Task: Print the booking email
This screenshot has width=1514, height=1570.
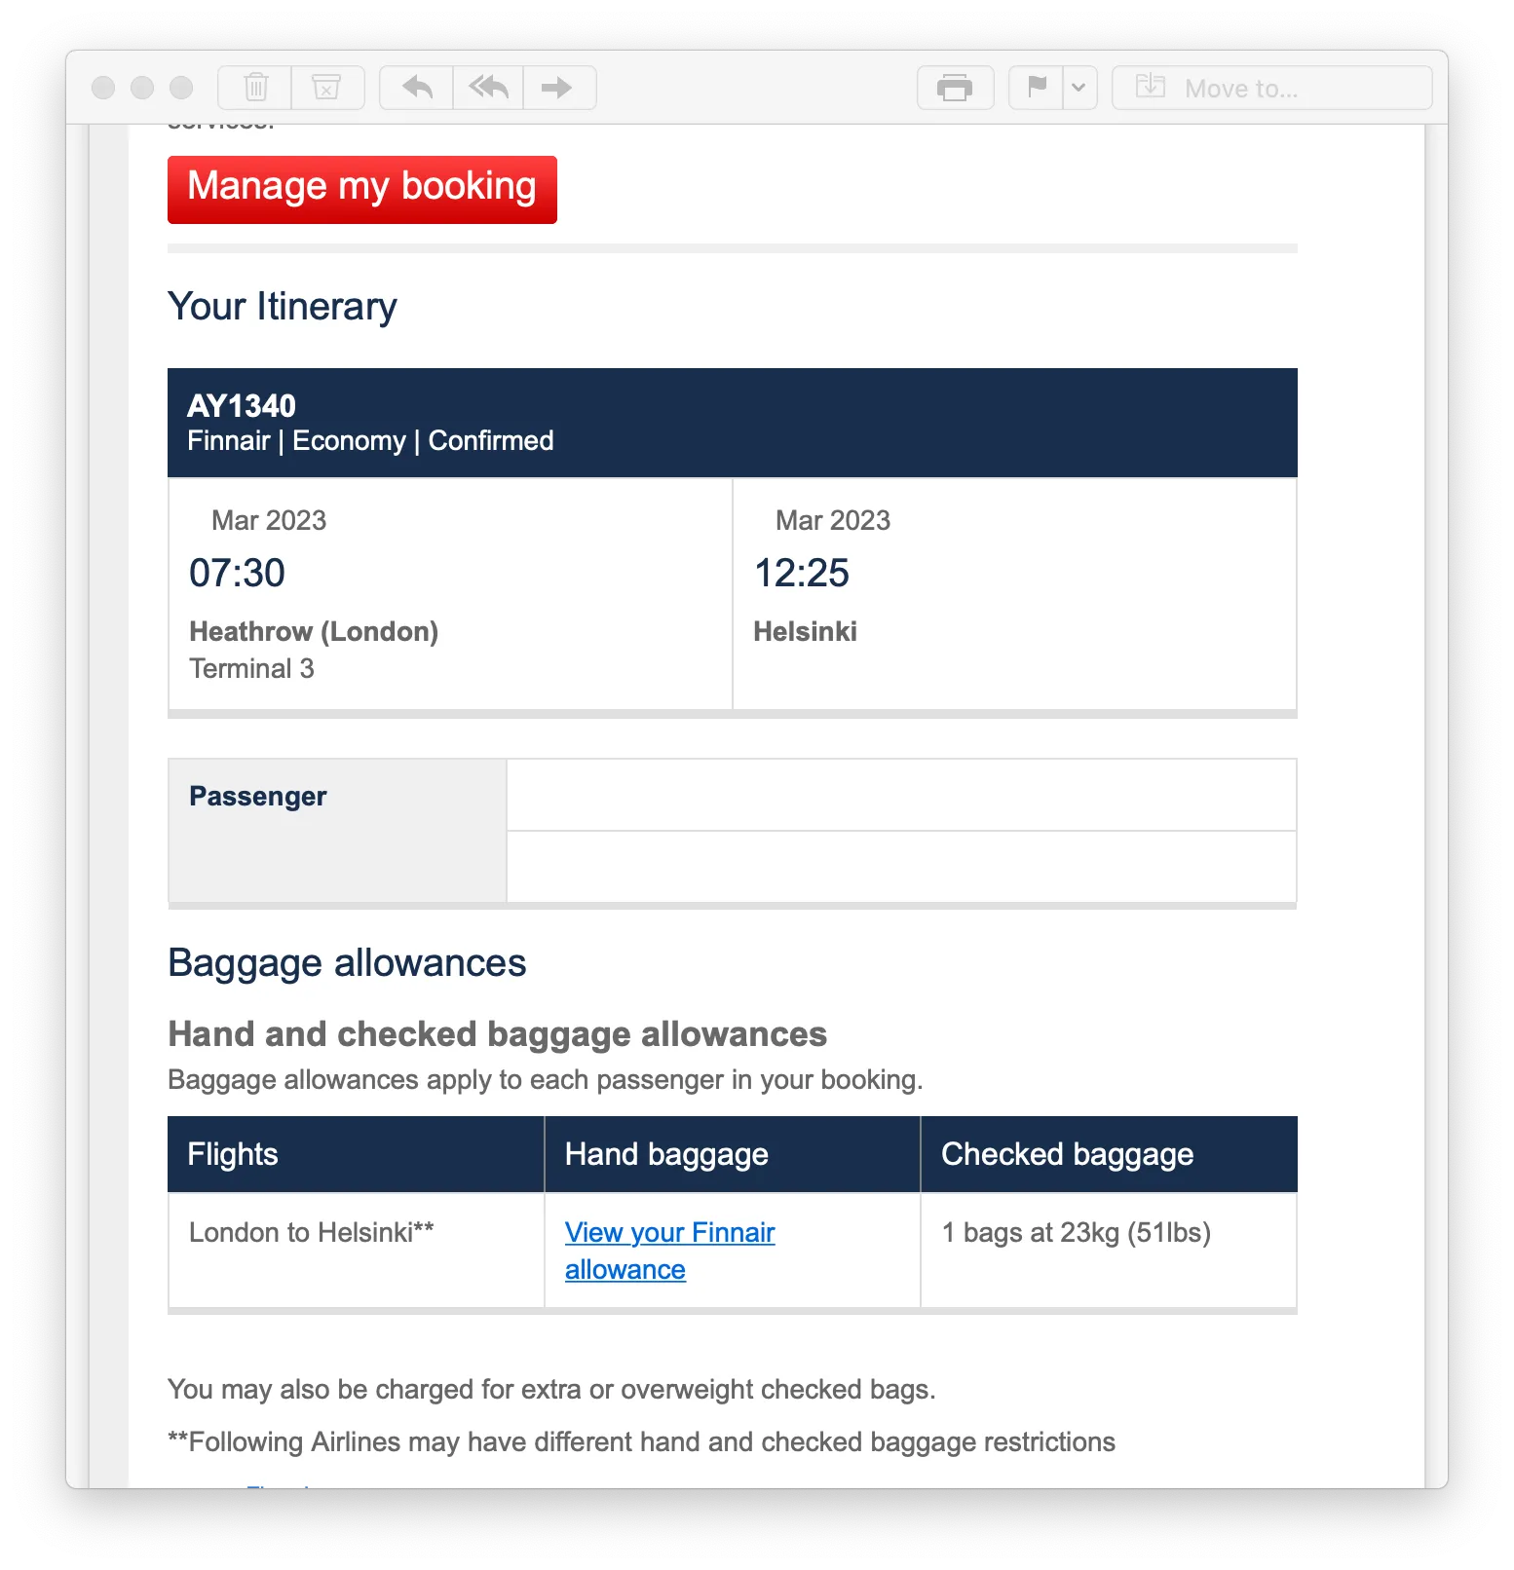Action: [x=955, y=88]
